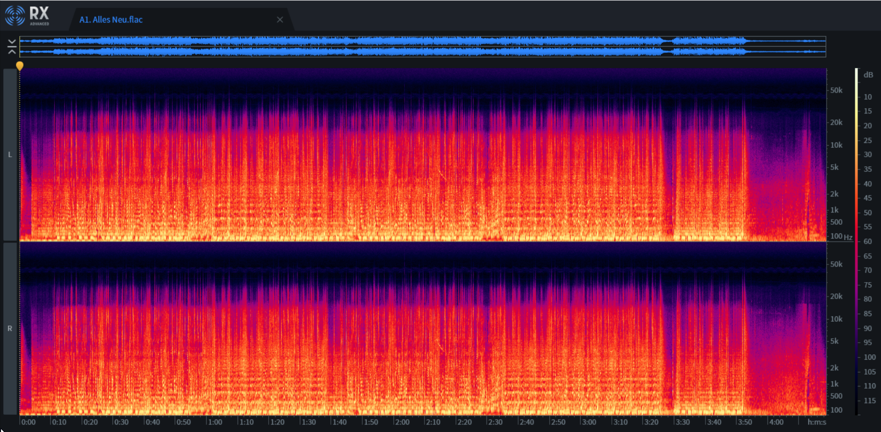Click the 3:30 mark on the time ruler
The height and width of the screenshot is (432, 881).
click(x=682, y=422)
